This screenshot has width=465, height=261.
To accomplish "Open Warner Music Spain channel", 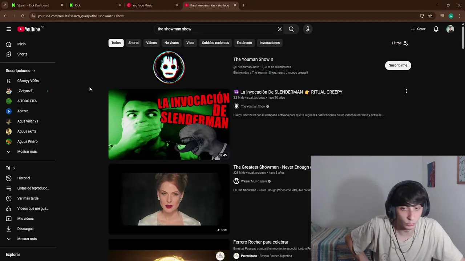I will click(x=254, y=181).
